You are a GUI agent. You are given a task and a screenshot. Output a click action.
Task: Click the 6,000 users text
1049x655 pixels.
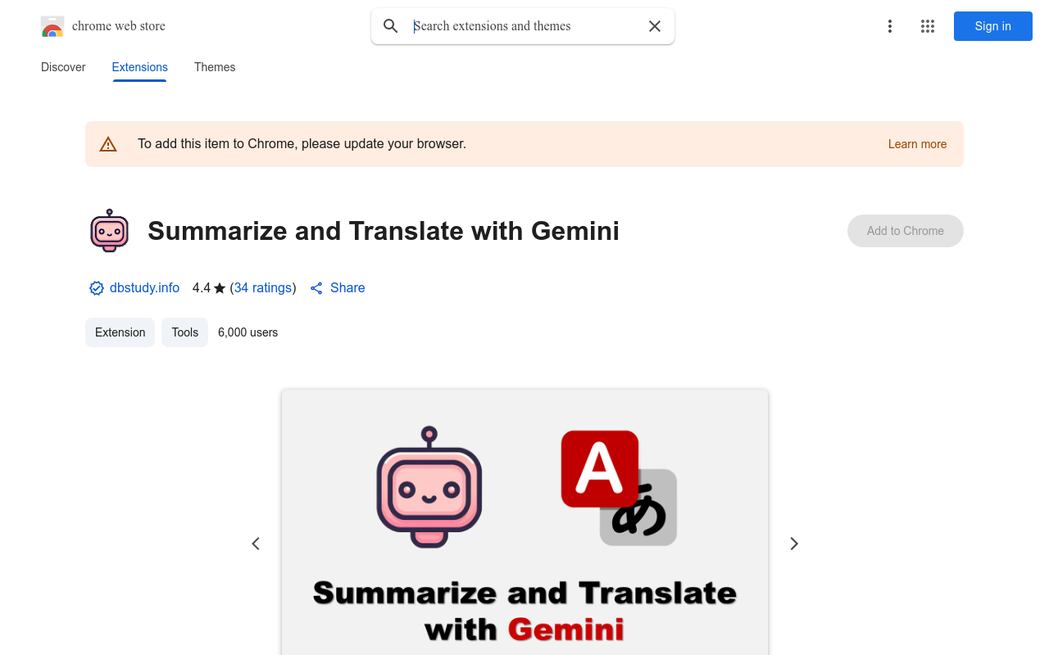247,332
